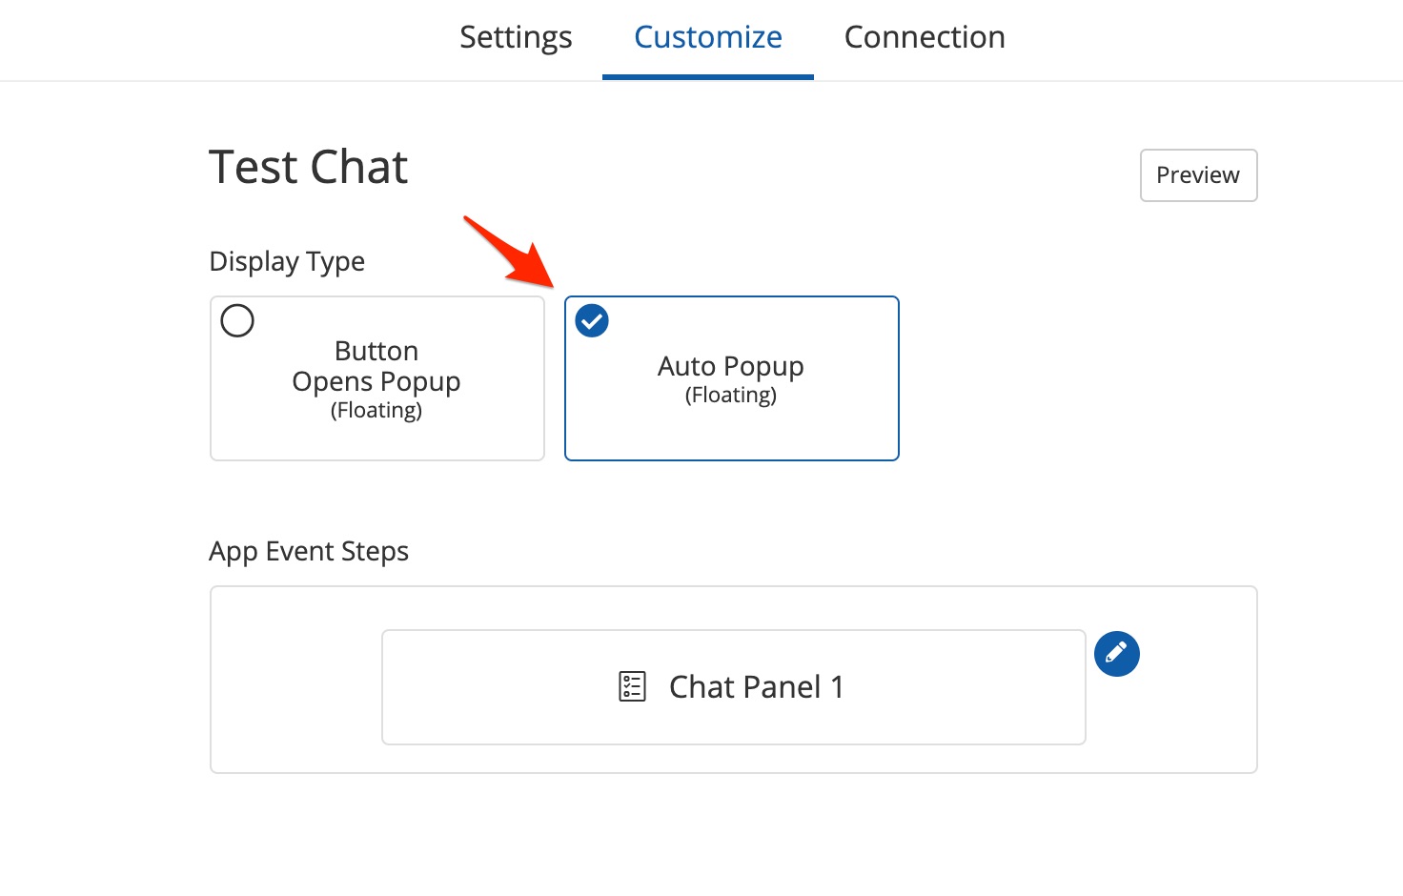1403x896 pixels.
Task: Click the blue pencil edit icon
Action: 1116,654
